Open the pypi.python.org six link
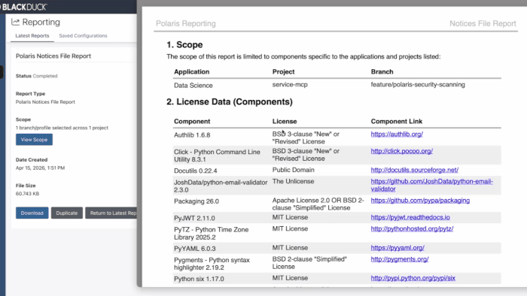This screenshot has width=527, height=296. point(413,278)
